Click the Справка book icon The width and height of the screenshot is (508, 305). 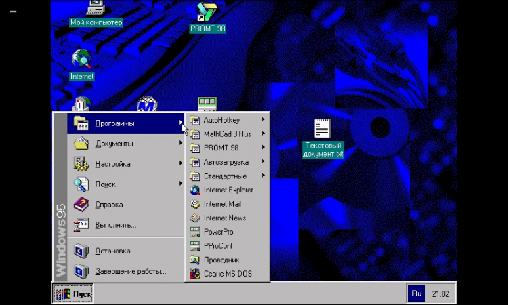(x=81, y=205)
